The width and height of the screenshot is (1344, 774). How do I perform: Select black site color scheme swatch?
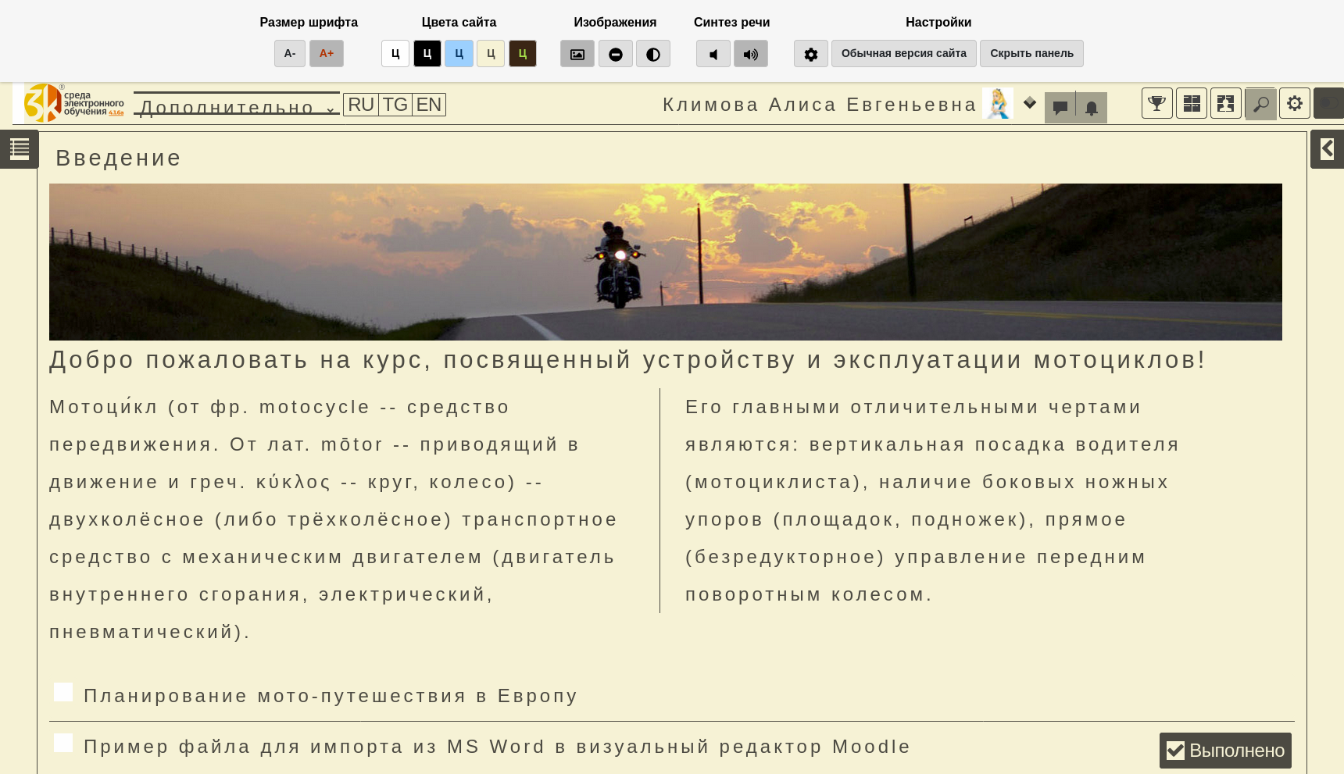427,54
